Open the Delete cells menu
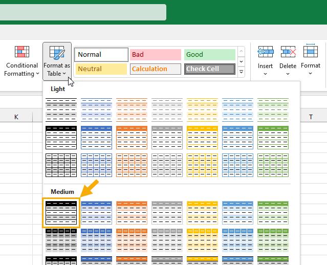The height and width of the screenshot is (265, 327). tap(288, 60)
